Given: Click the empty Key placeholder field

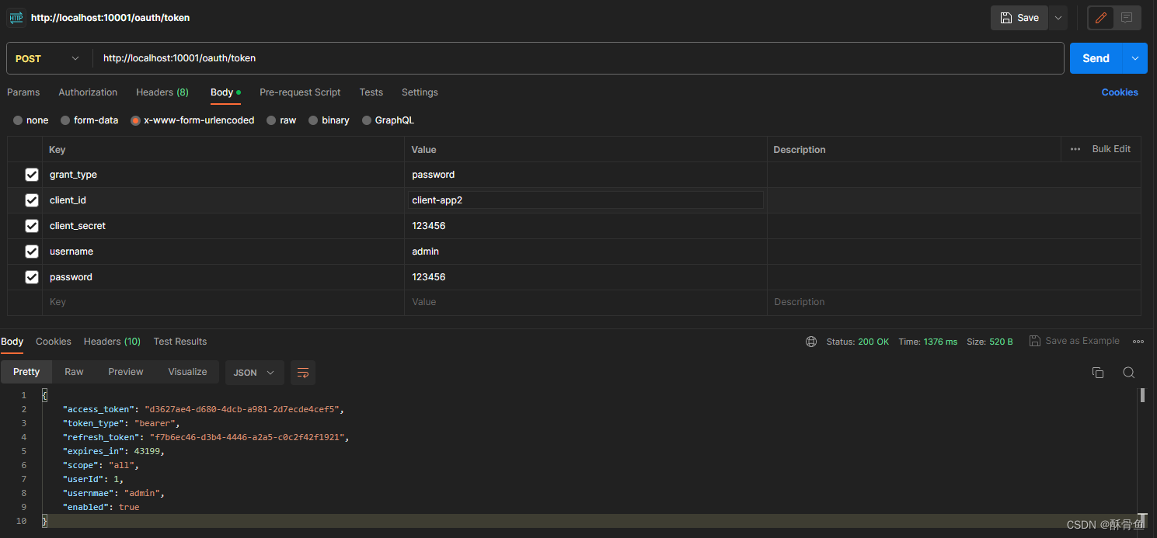Looking at the screenshot, I should point(223,302).
